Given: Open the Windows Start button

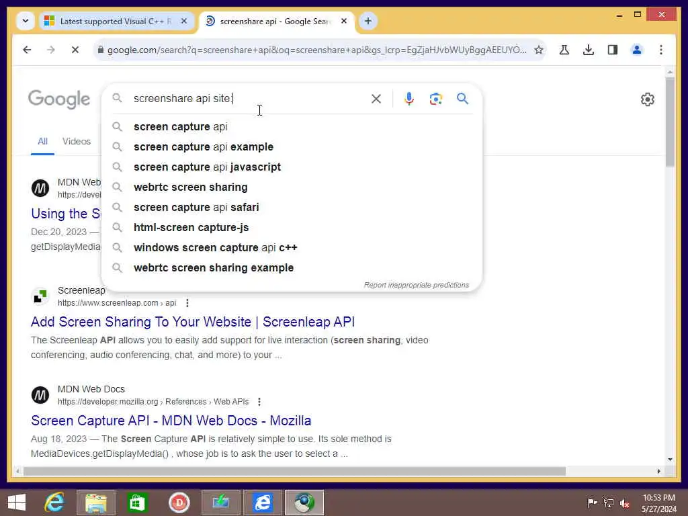Looking at the screenshot, I should (x=17, y=503).
